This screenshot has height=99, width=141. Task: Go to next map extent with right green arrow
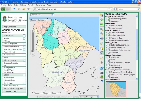[x=102, y=24]
